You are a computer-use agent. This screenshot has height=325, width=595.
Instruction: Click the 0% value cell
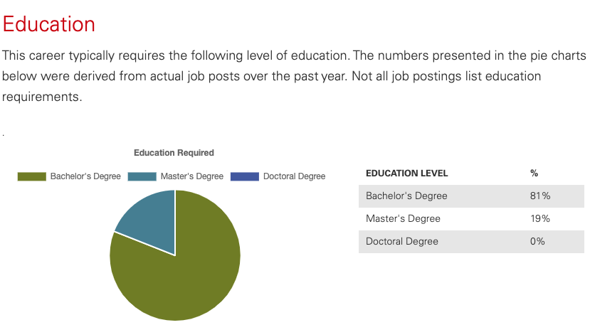point(537,242)
